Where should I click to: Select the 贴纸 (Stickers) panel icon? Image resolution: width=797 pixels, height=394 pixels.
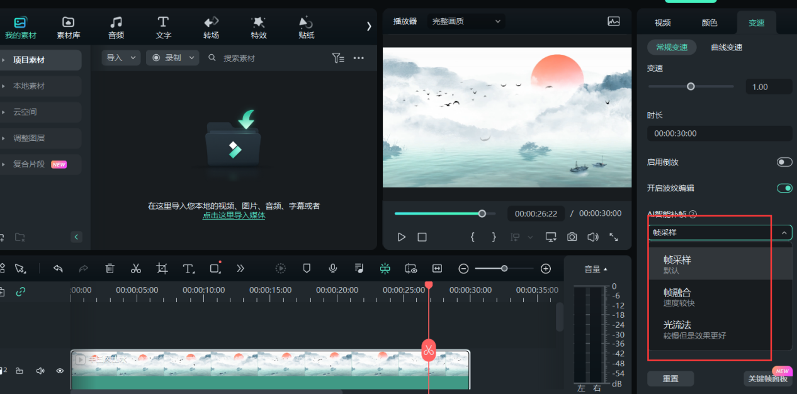[x=306, y=26]
